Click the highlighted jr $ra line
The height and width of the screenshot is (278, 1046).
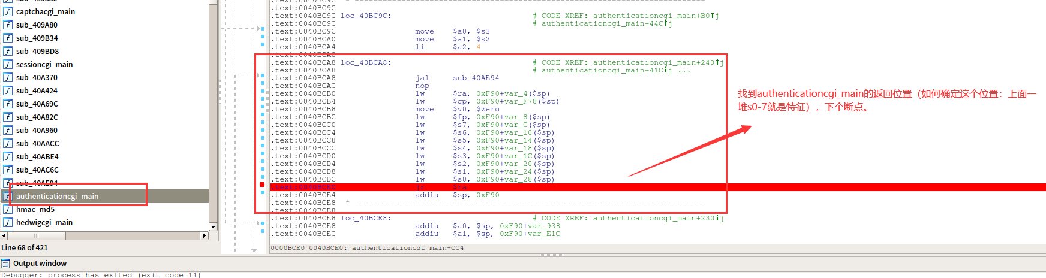point(658,187)
